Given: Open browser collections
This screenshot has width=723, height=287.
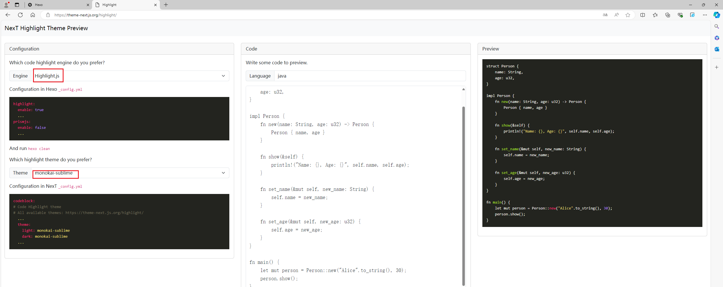Looking at the screenshot, I should tap(668, 15).
